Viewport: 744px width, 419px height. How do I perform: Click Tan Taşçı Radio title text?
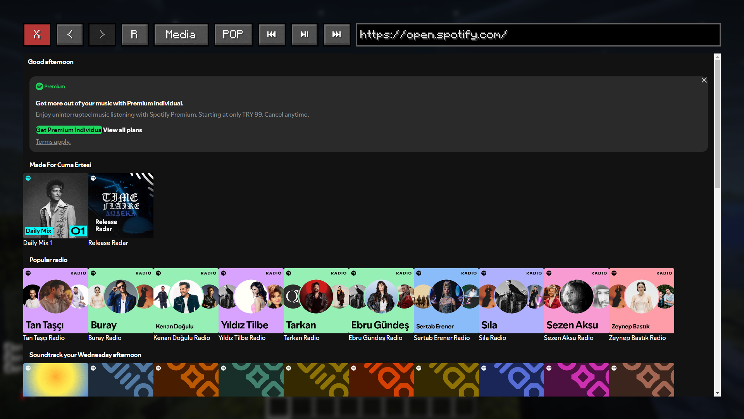[x=44, y=338]
